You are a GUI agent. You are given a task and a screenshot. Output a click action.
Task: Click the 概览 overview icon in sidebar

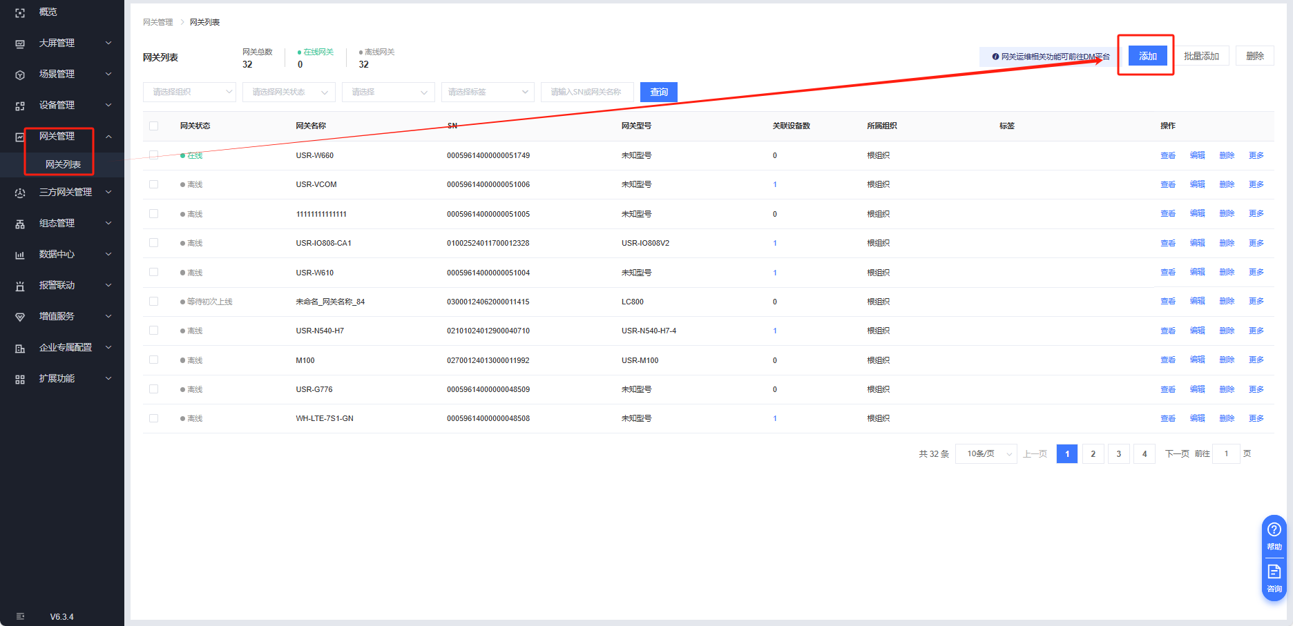pos(20,12)
